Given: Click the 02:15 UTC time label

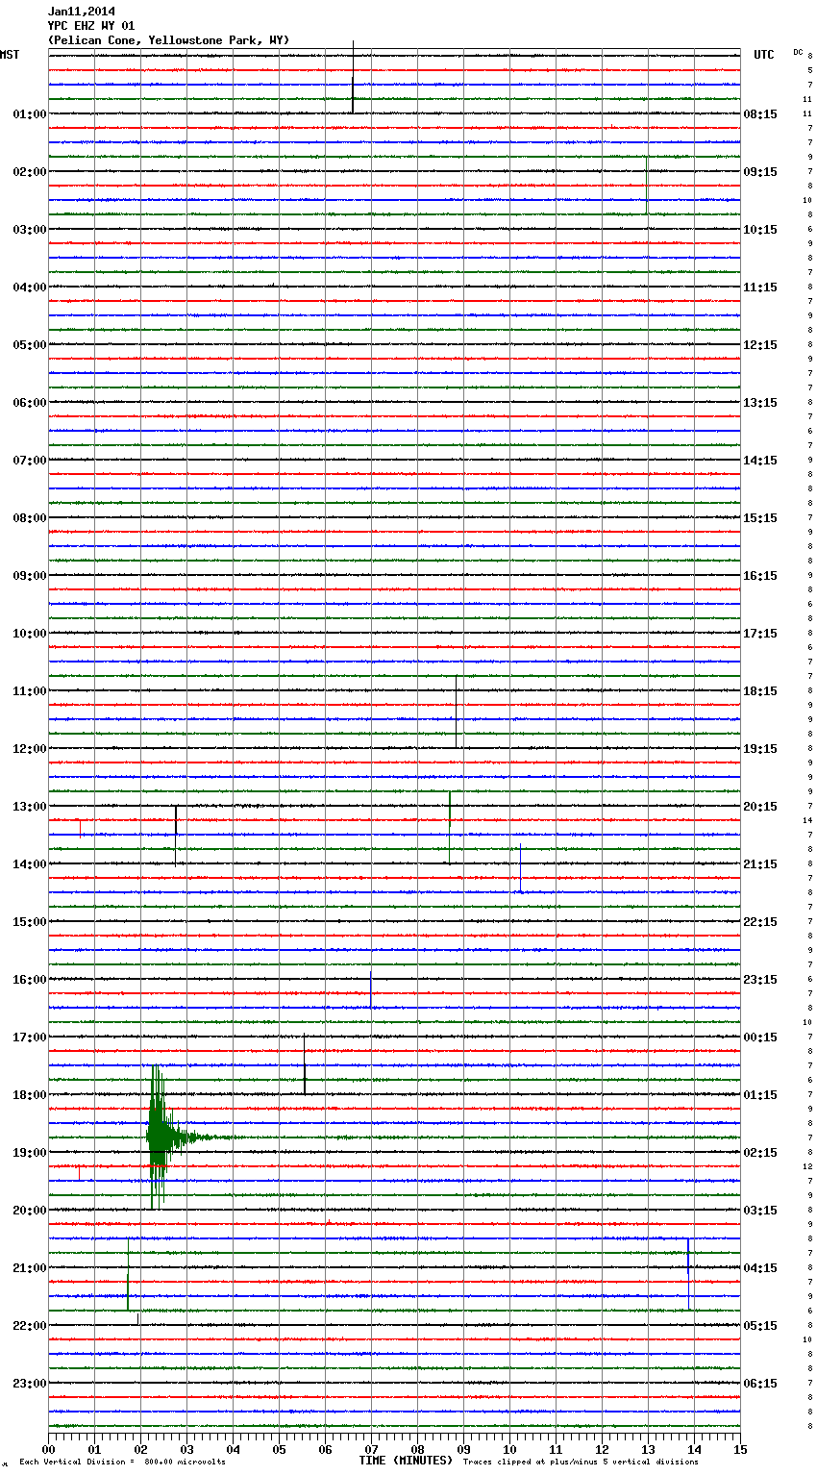Looking at the screenshot, I should [x=759, y=1153].
